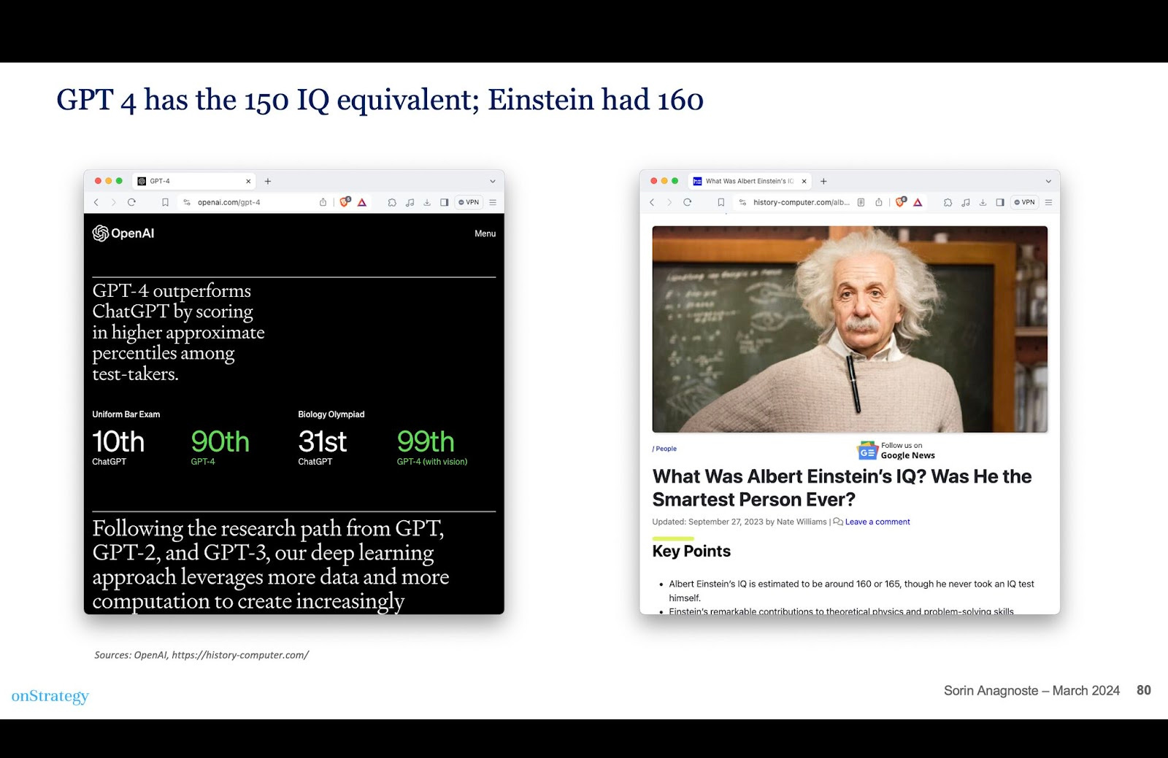Open media playlist icon in history-computer window

(966, 203)
